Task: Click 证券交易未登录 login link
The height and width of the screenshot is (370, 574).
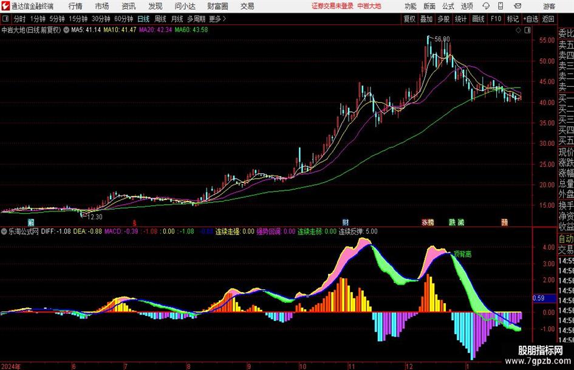Action: click(x=332, y=6)
